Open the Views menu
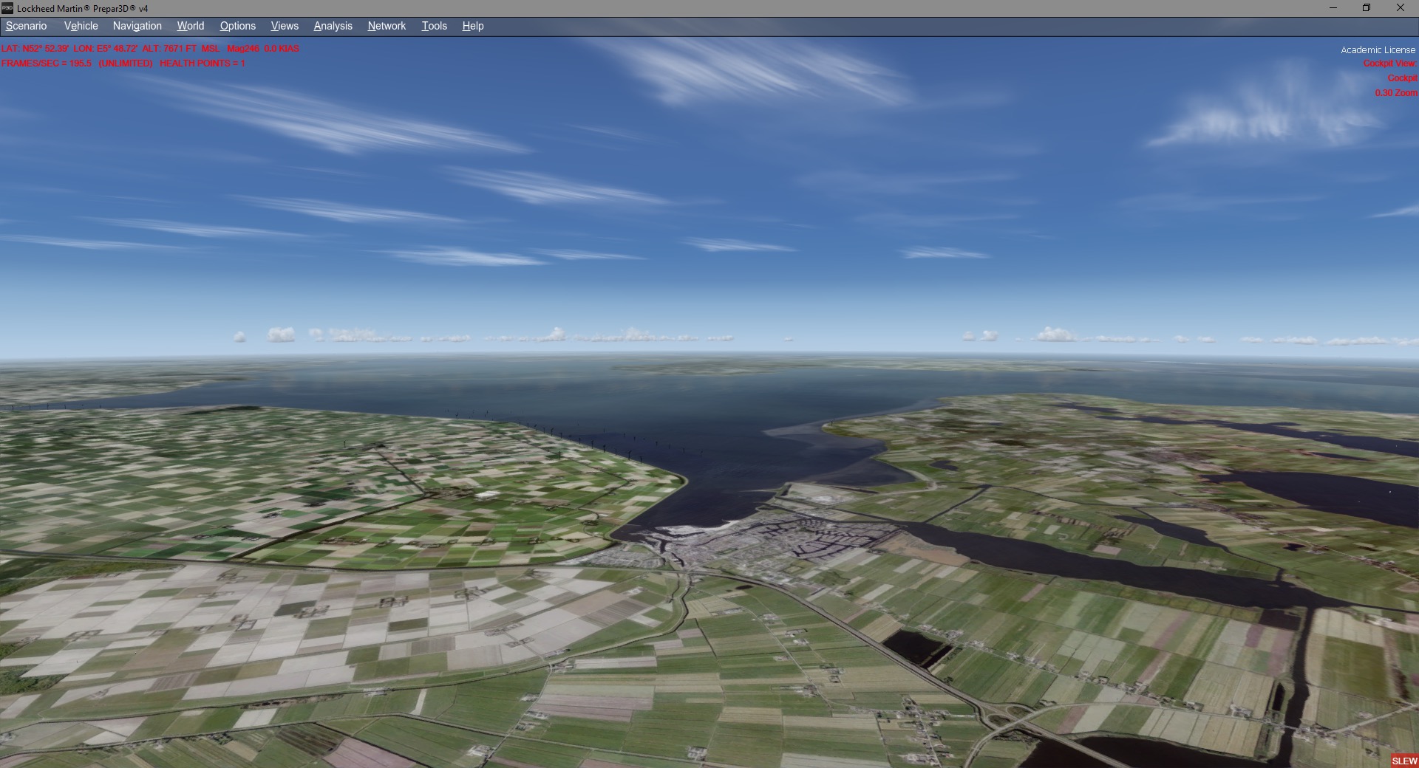 click(x=285, y=26)
